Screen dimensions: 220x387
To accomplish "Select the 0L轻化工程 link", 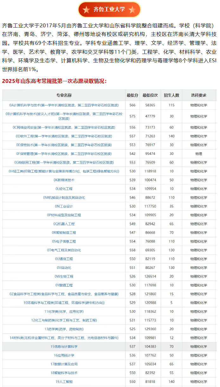I will 64,189.
